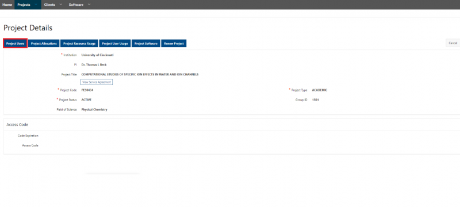Open Project User Usage

(x=115, y=43)
